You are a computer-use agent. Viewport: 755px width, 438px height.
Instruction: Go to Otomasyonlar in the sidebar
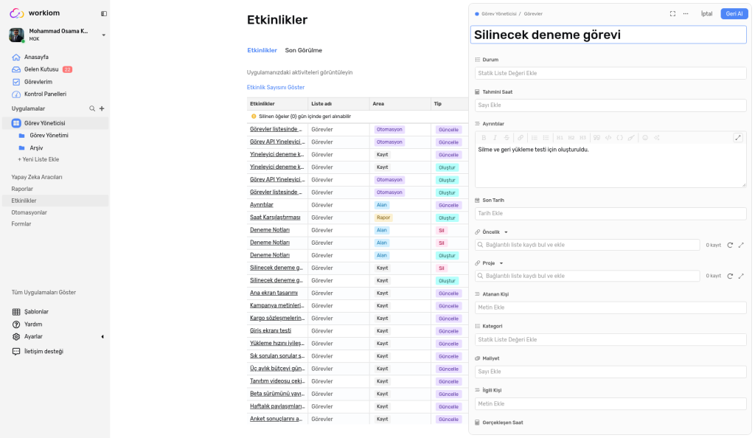pyautogui.click(x=29, y=212)
